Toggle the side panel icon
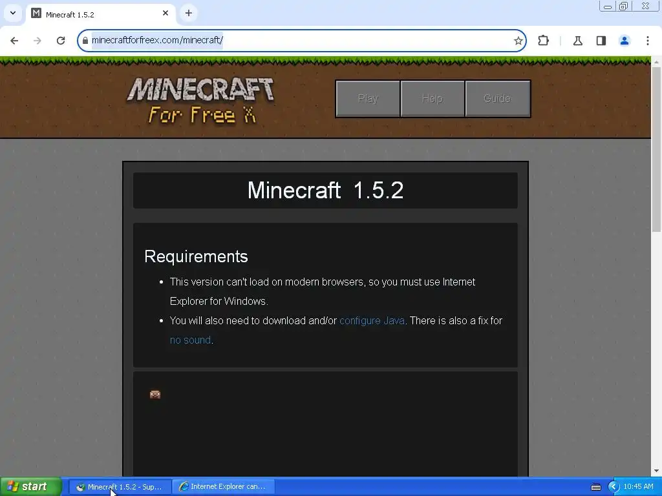 click(601, 41)
